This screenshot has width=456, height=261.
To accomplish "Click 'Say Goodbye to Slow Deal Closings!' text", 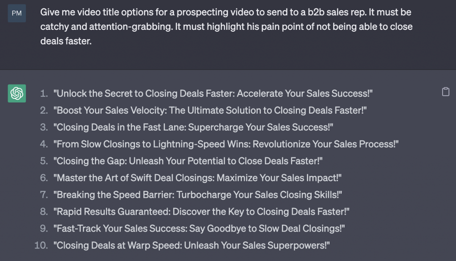I will 265,228.
